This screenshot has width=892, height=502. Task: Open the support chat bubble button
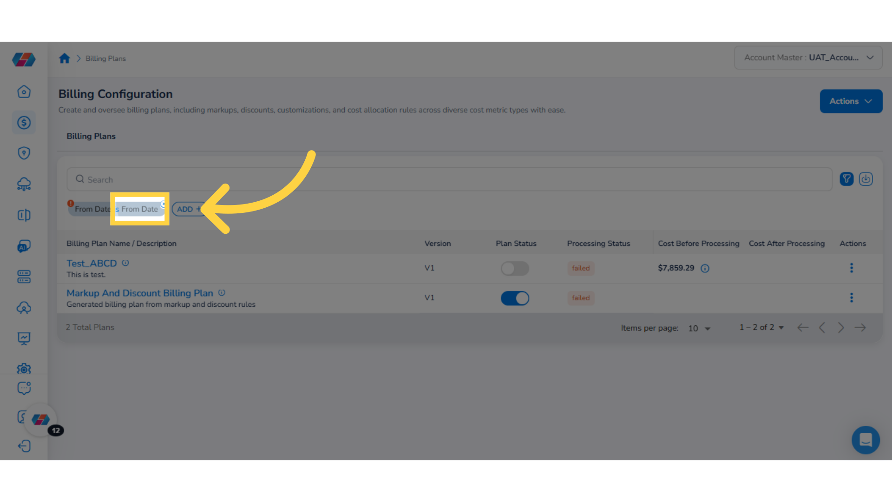pyautogui.click(x=866, y=440)
